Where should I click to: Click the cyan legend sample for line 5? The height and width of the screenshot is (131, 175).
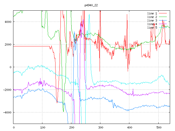163,28
